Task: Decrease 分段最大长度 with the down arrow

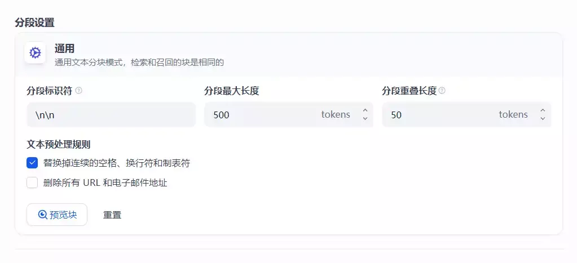Action: point(365,118)
